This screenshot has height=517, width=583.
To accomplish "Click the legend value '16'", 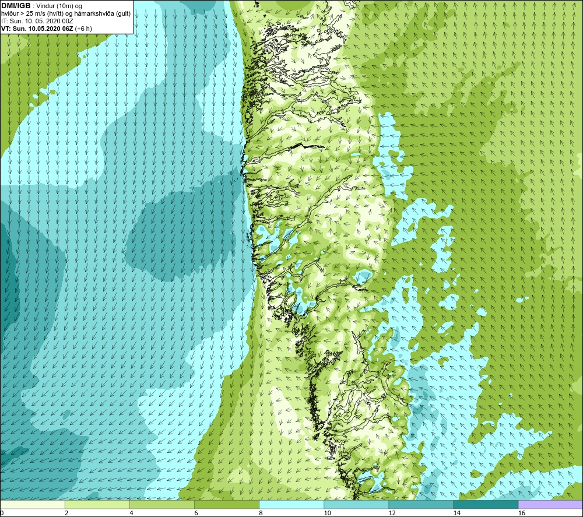I will click(x=522, y=513).
